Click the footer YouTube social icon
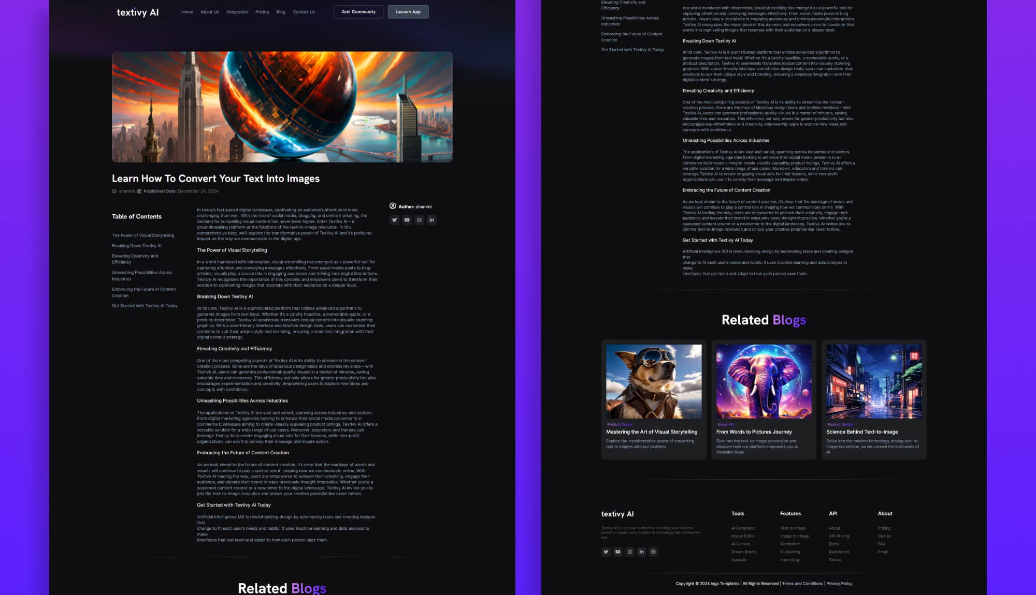 point(617,552)
